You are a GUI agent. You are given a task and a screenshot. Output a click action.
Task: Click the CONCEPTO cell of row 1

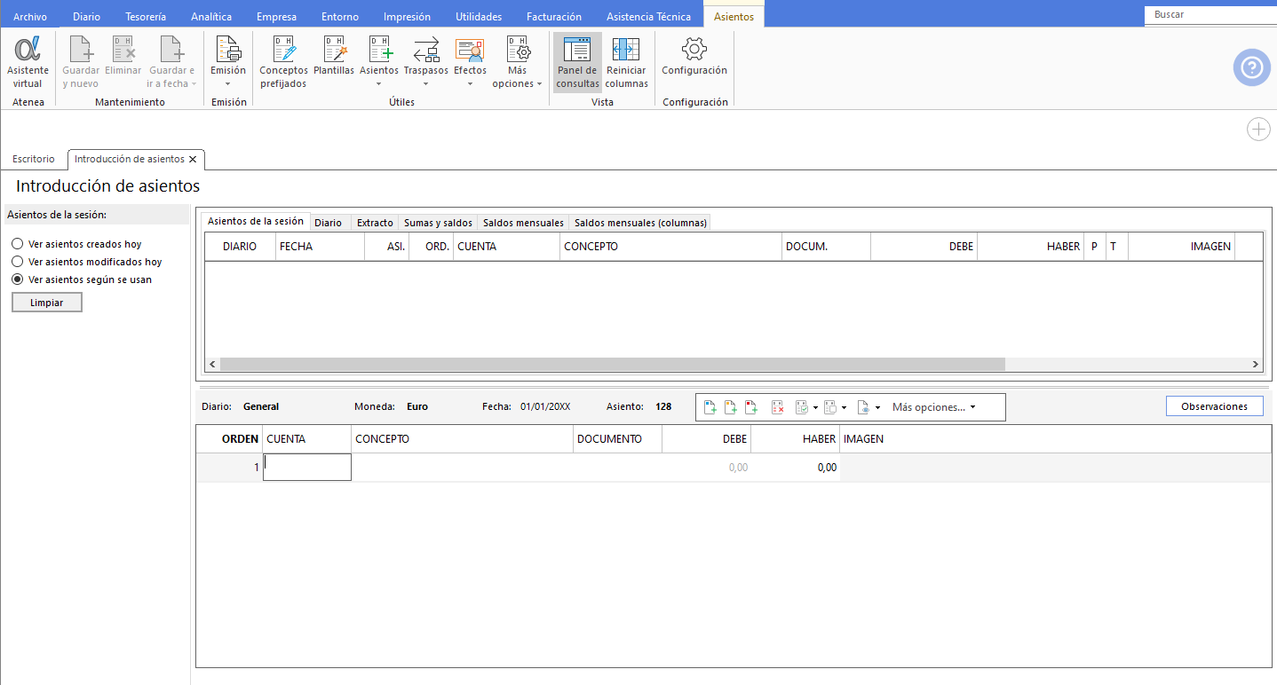click(463, 468)
